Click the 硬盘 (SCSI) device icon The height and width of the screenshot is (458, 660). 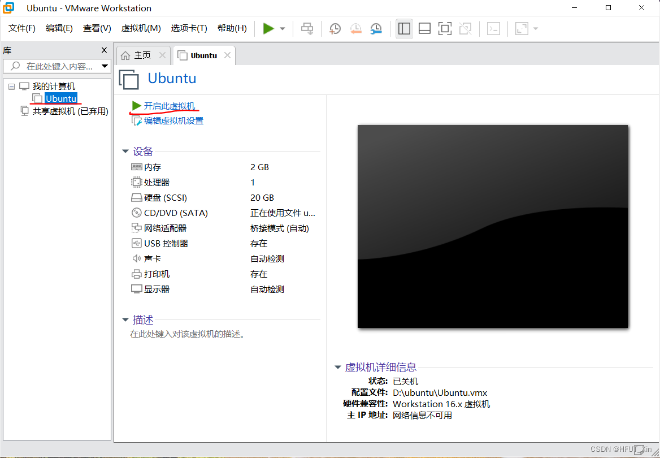136,197
